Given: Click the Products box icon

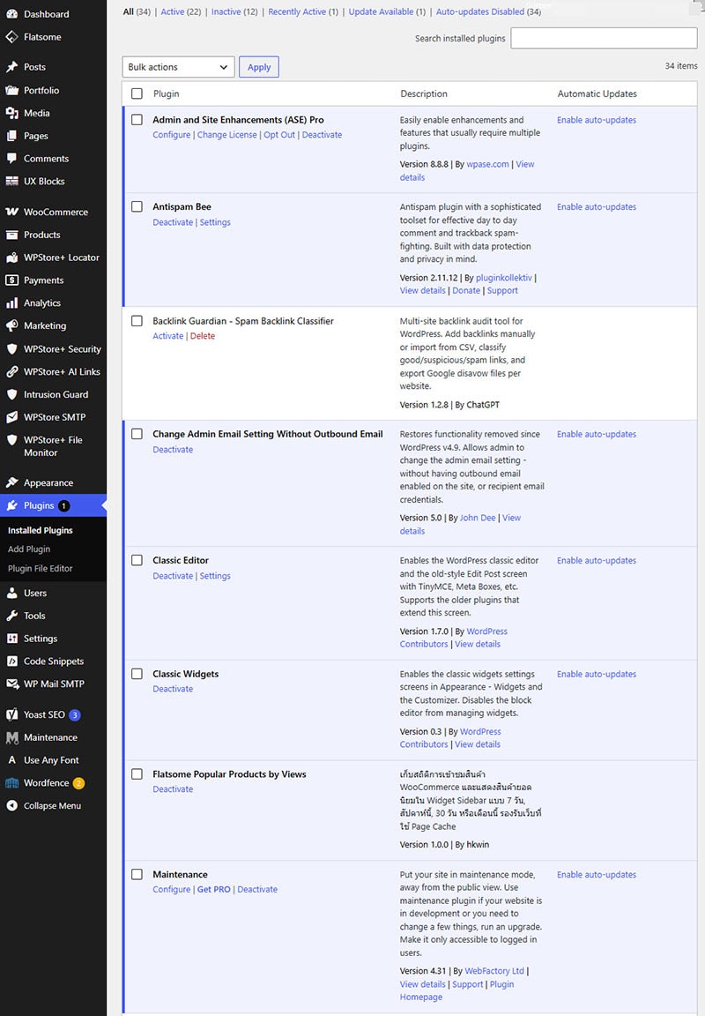Looking at the screenshot, I should coord(11,235).
